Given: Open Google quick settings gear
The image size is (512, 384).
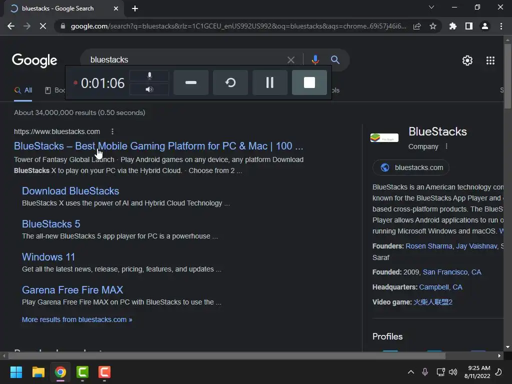Looking at the screenshot, I should click(x=467, y=60).
